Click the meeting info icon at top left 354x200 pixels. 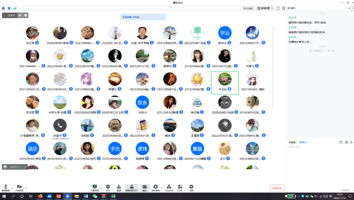3,8
